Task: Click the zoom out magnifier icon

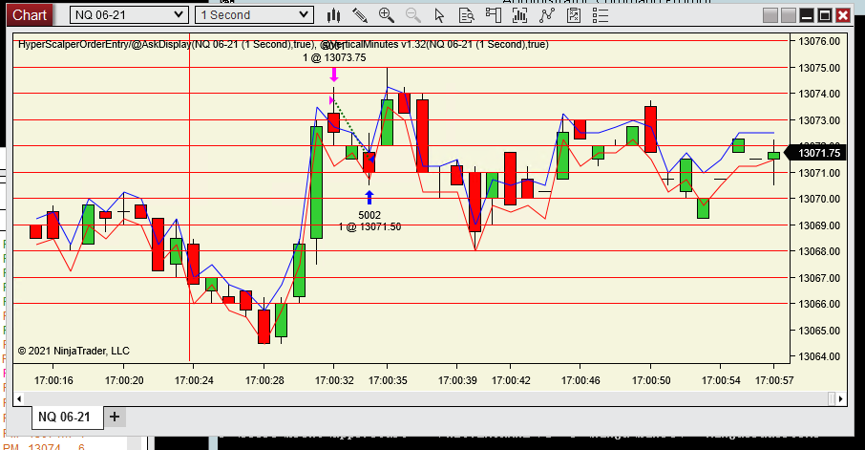Action: click(412, 15)
